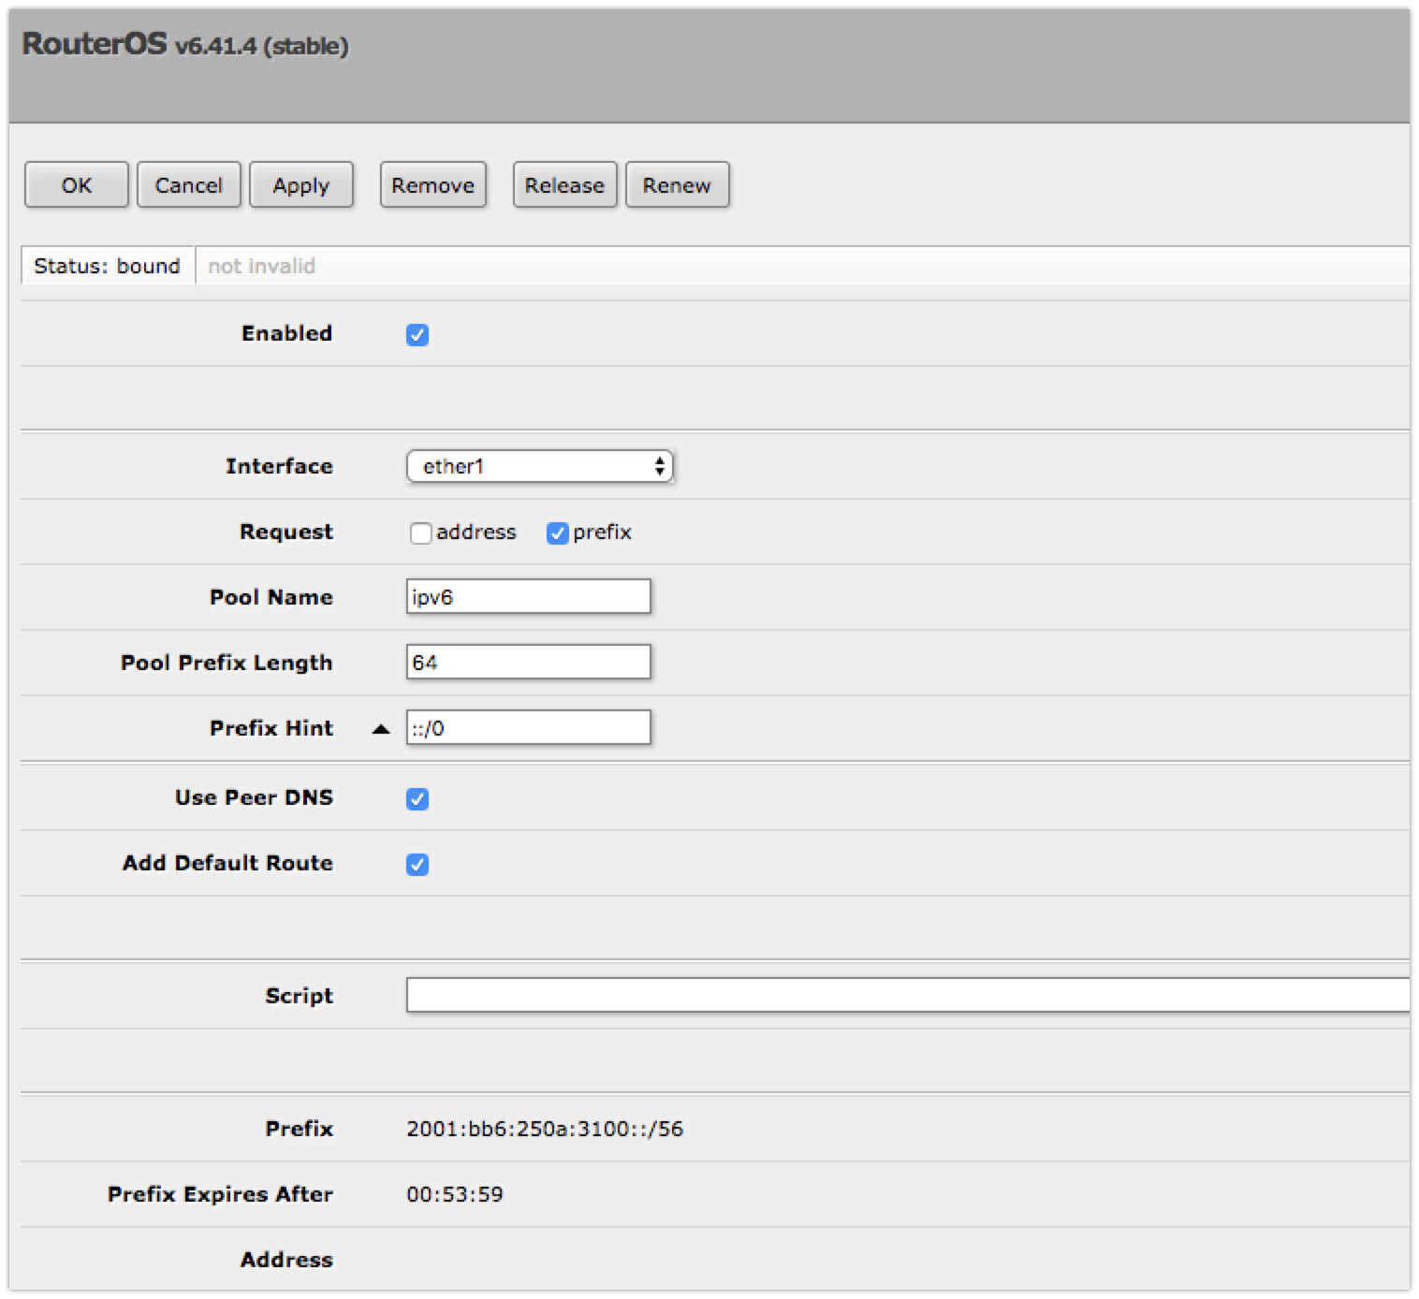Check the Request address option
The width and height of the screenshot is (1419, 1299).
point(421,533)
